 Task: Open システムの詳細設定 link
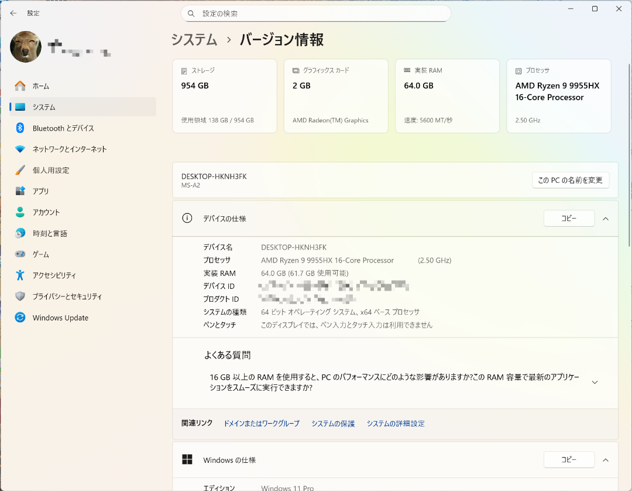coord(396,424)
